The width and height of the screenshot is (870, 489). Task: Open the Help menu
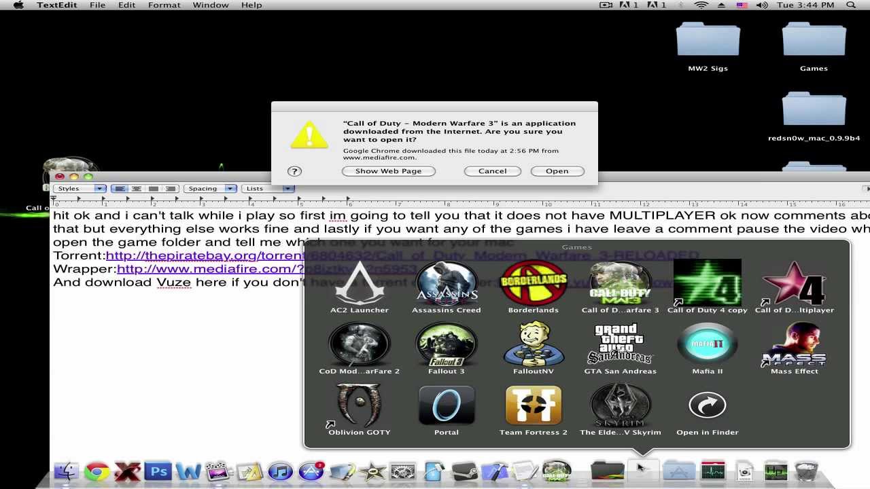251,5
